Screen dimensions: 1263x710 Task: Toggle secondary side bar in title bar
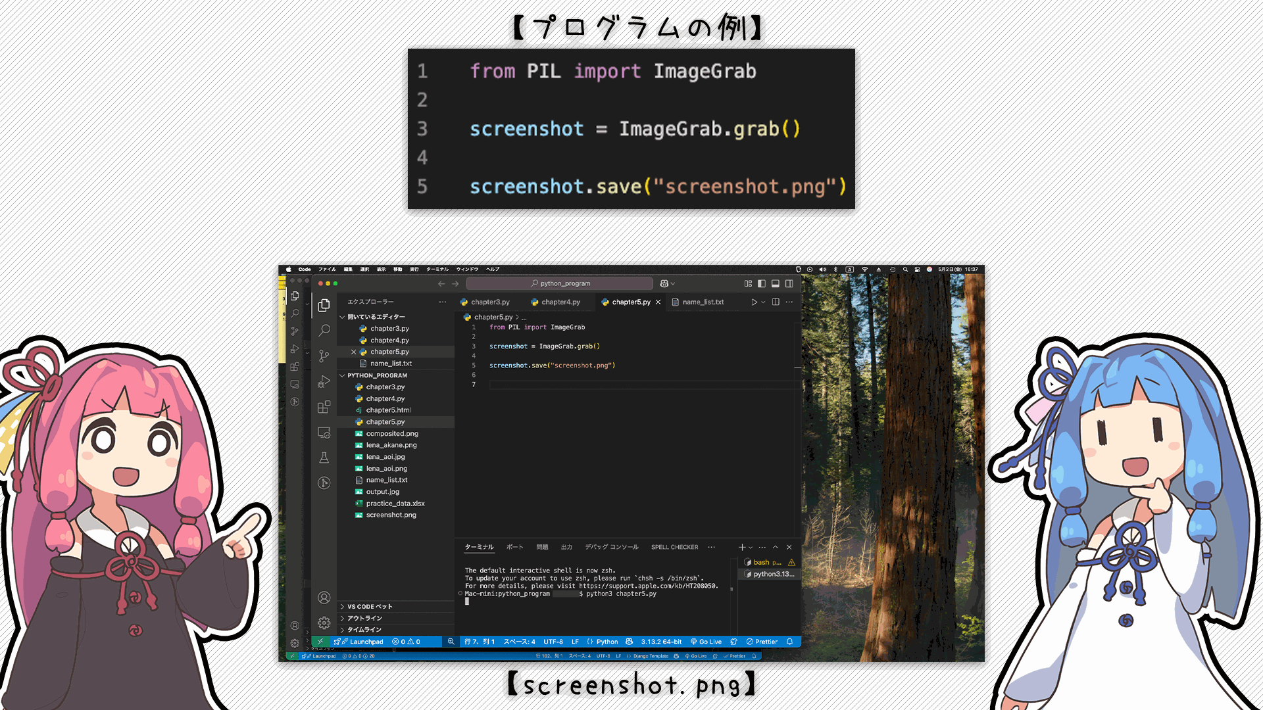[x=789, y=283]
